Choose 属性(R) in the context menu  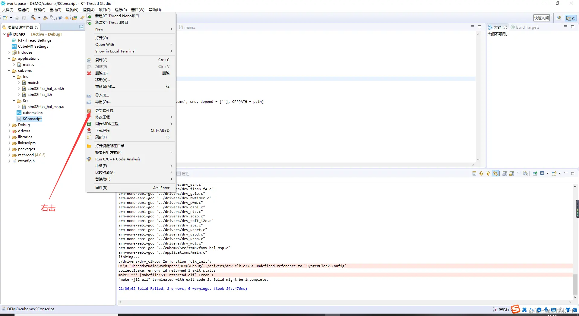click(x=130, y=188)
